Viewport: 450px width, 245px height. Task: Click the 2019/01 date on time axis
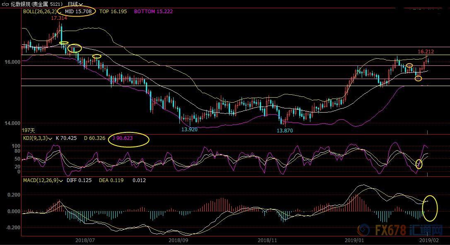tap(355, 240)
